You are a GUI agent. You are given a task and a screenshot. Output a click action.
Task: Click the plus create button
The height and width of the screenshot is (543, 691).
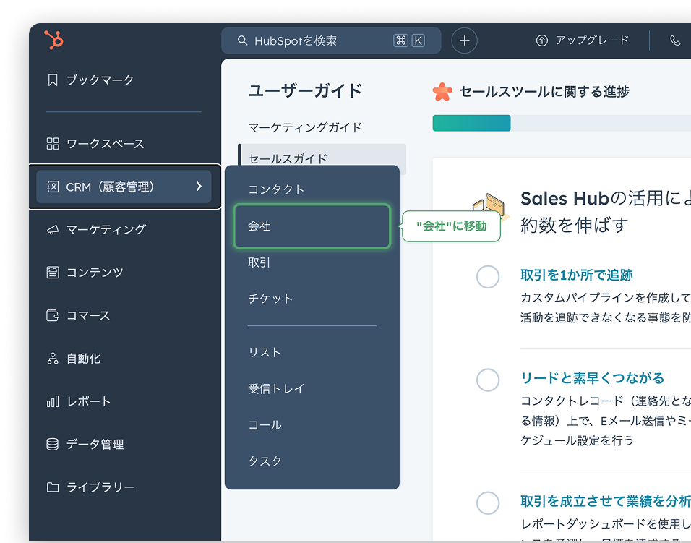(464, 40)
